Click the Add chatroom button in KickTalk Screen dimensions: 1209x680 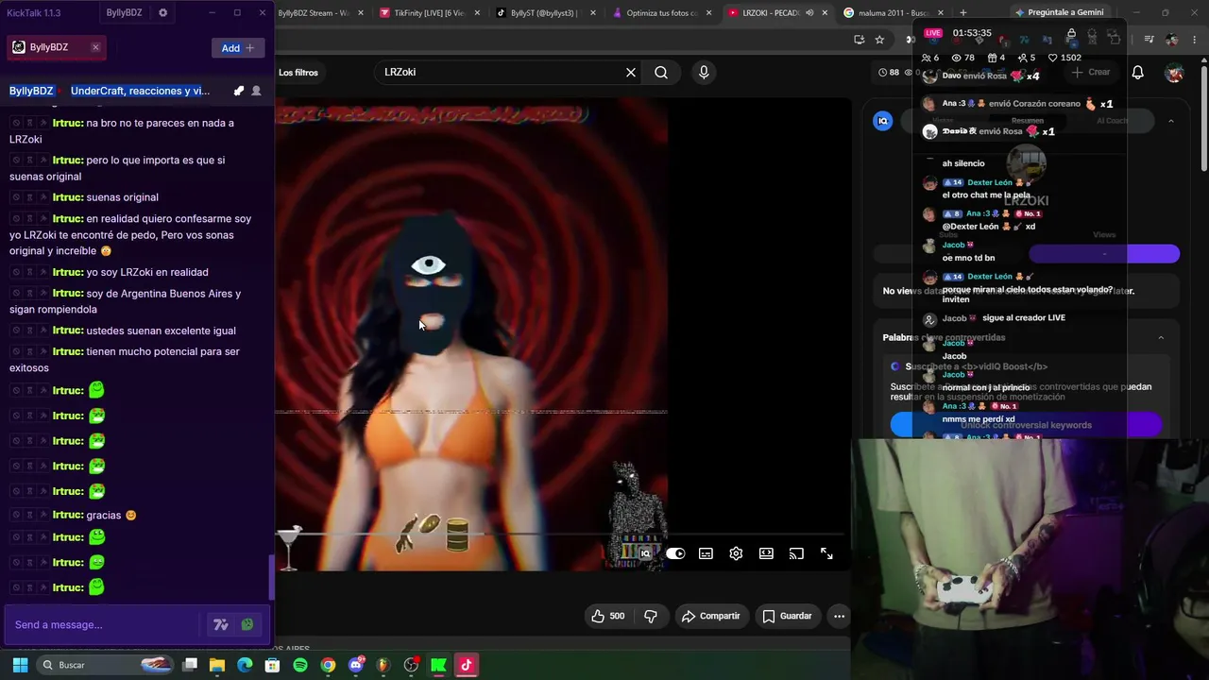pyautogui.click(x=238, y=48)
